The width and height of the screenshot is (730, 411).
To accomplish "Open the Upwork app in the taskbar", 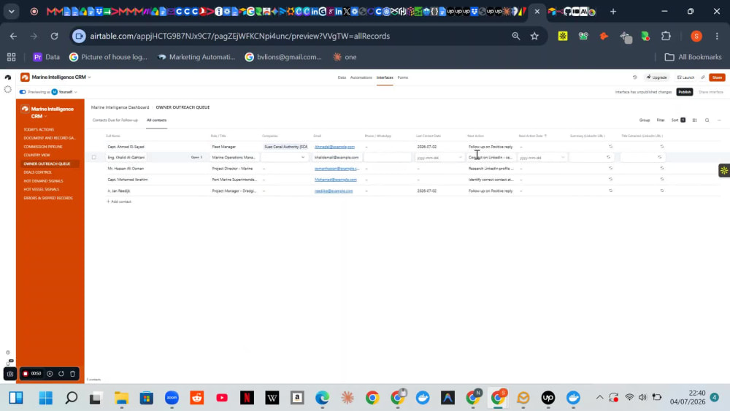I will pos(548,398).
